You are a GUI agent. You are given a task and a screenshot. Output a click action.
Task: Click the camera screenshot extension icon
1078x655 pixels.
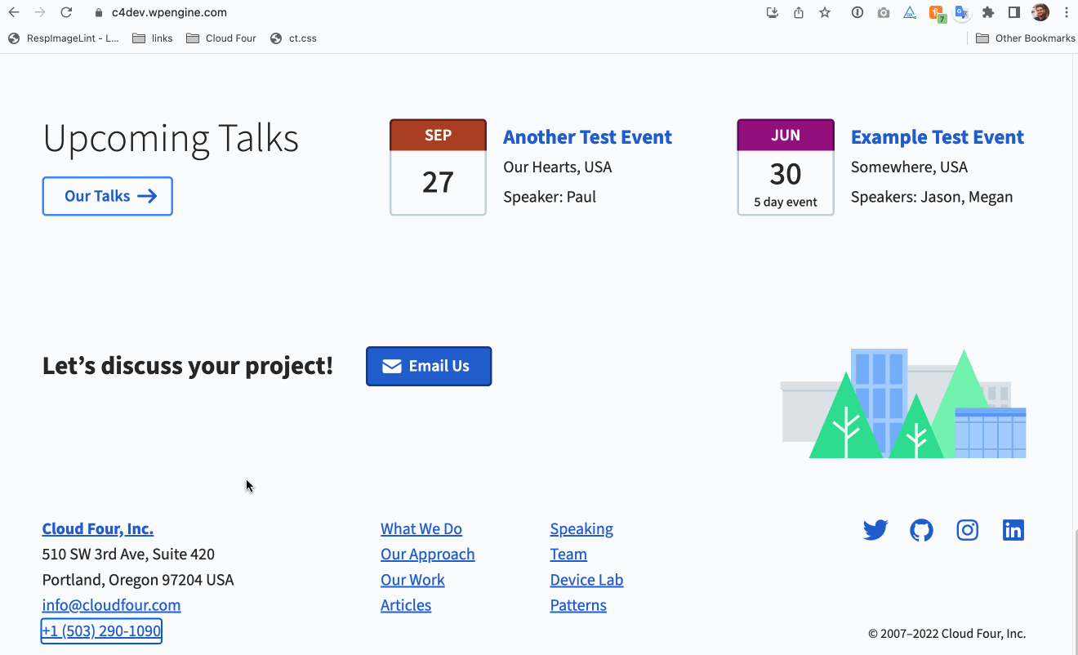(x=884, y=12)
